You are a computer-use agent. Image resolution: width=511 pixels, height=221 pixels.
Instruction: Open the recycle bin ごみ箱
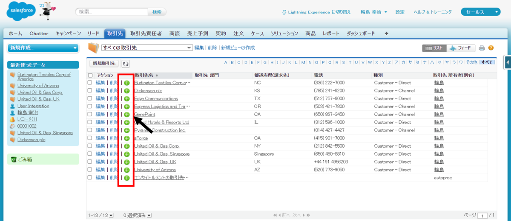[25, 159]
